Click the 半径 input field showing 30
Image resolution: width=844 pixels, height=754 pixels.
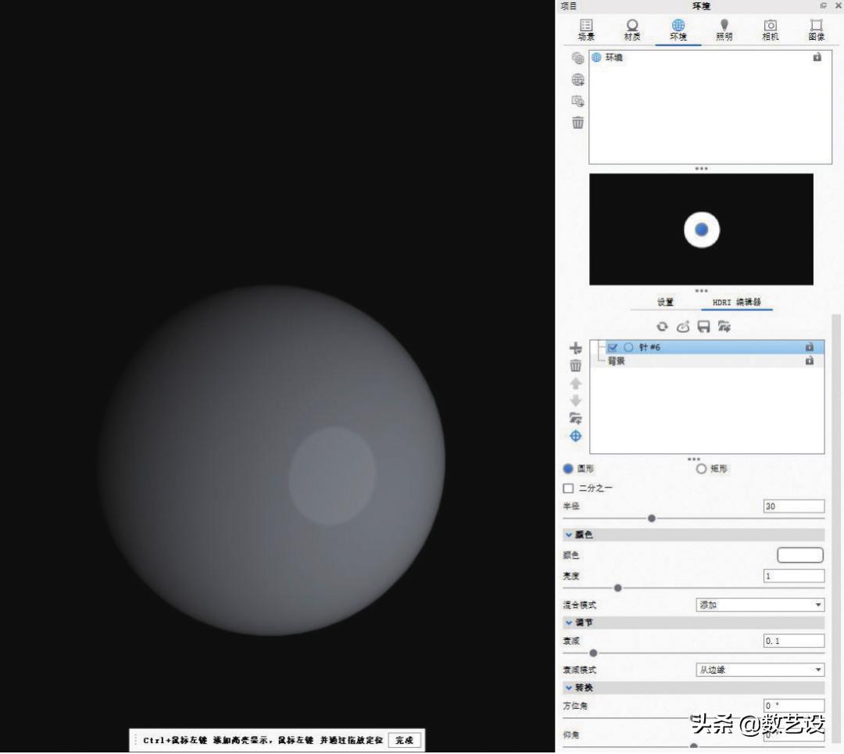793,506
